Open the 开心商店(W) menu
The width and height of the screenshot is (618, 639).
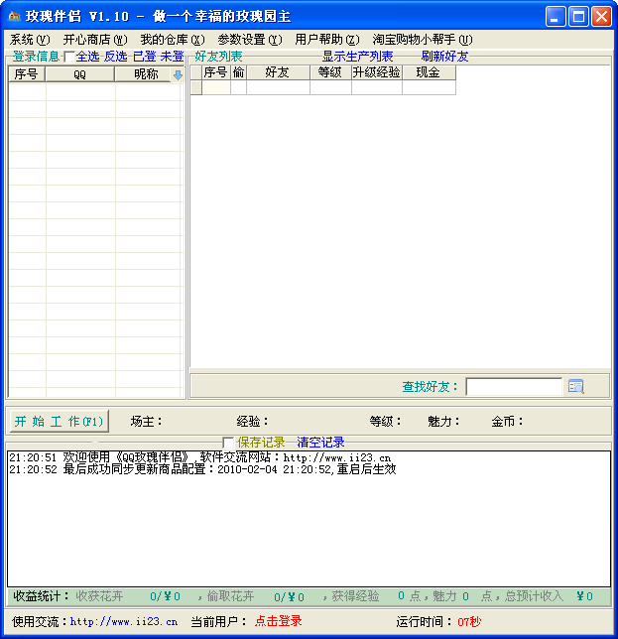(x=95, y=40)
